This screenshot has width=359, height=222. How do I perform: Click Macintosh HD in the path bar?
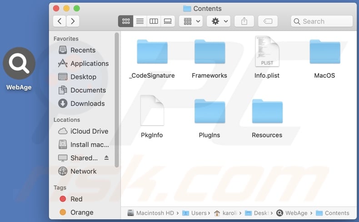(151, 213)
